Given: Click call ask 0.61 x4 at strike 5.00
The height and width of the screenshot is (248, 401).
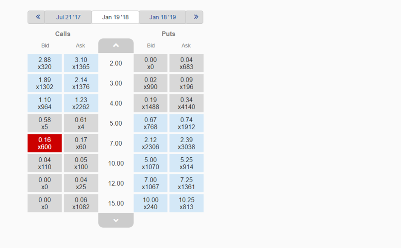Looking at the screenshot, I should (81, 123).
